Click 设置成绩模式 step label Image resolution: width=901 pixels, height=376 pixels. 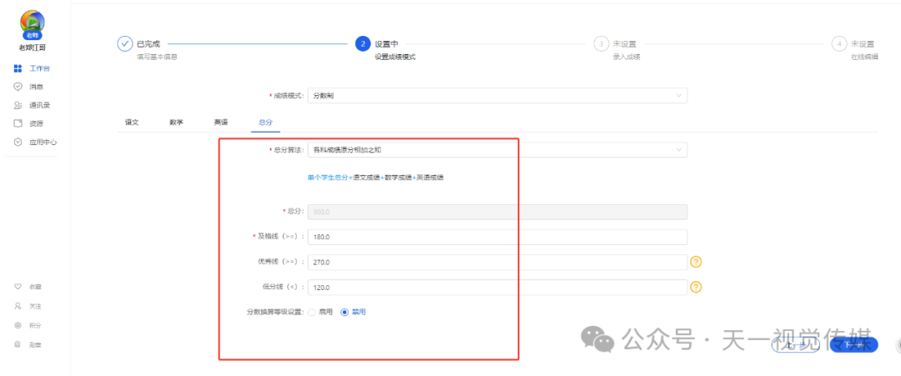[x=395, y=57]
